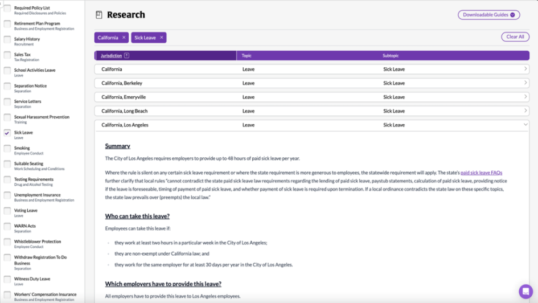Check the Suitable Seating checkbox

tap(7, 164)
